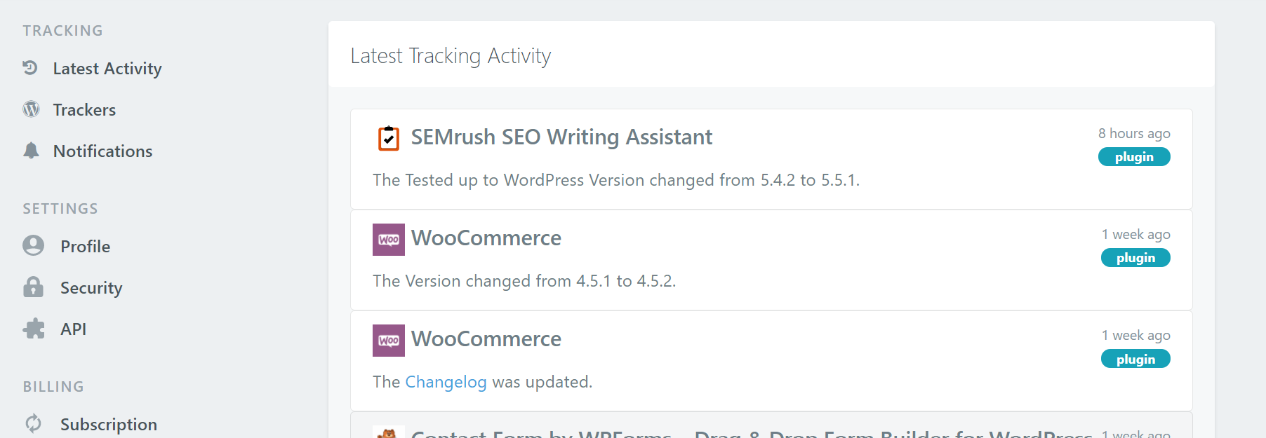Select Profile under Settings
The width and height of the screenshot is (1266, 438).
(x=85, y=247)
